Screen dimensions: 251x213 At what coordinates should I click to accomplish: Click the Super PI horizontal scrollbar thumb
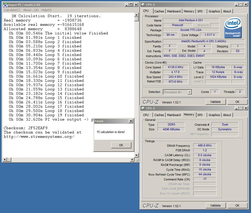9,159
